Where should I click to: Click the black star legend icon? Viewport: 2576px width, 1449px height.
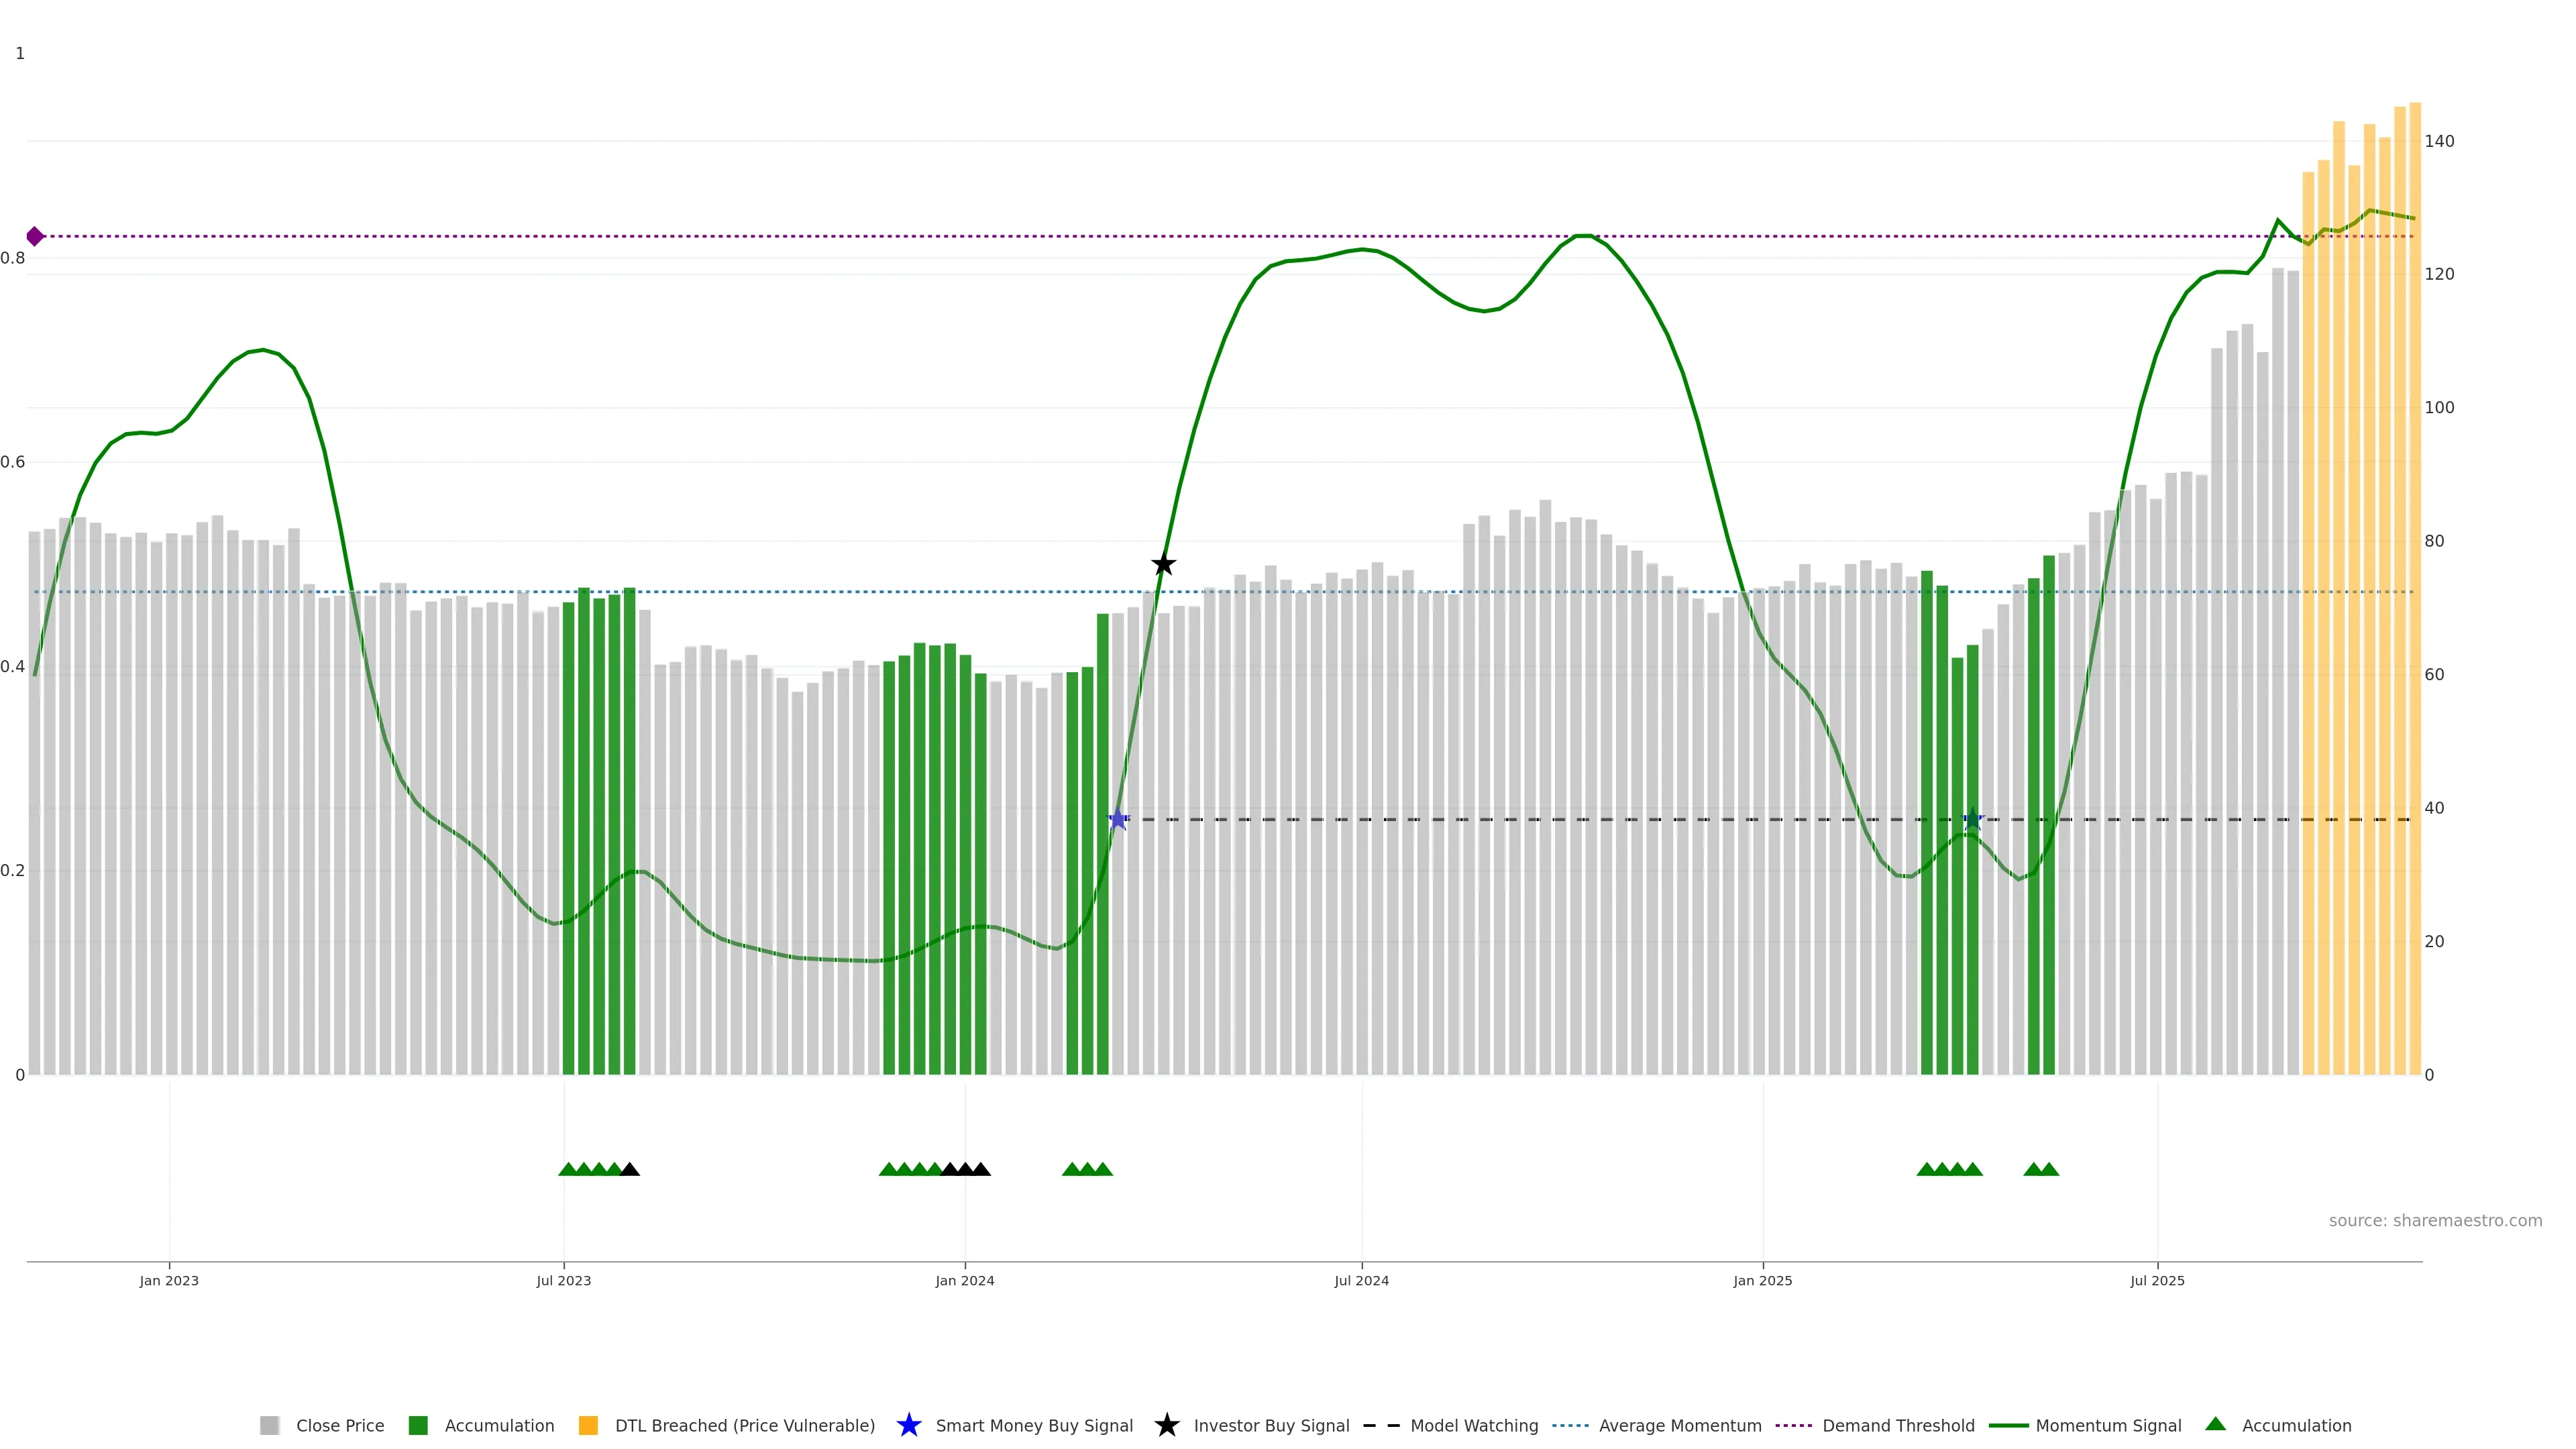[x=1166, y=1425]
